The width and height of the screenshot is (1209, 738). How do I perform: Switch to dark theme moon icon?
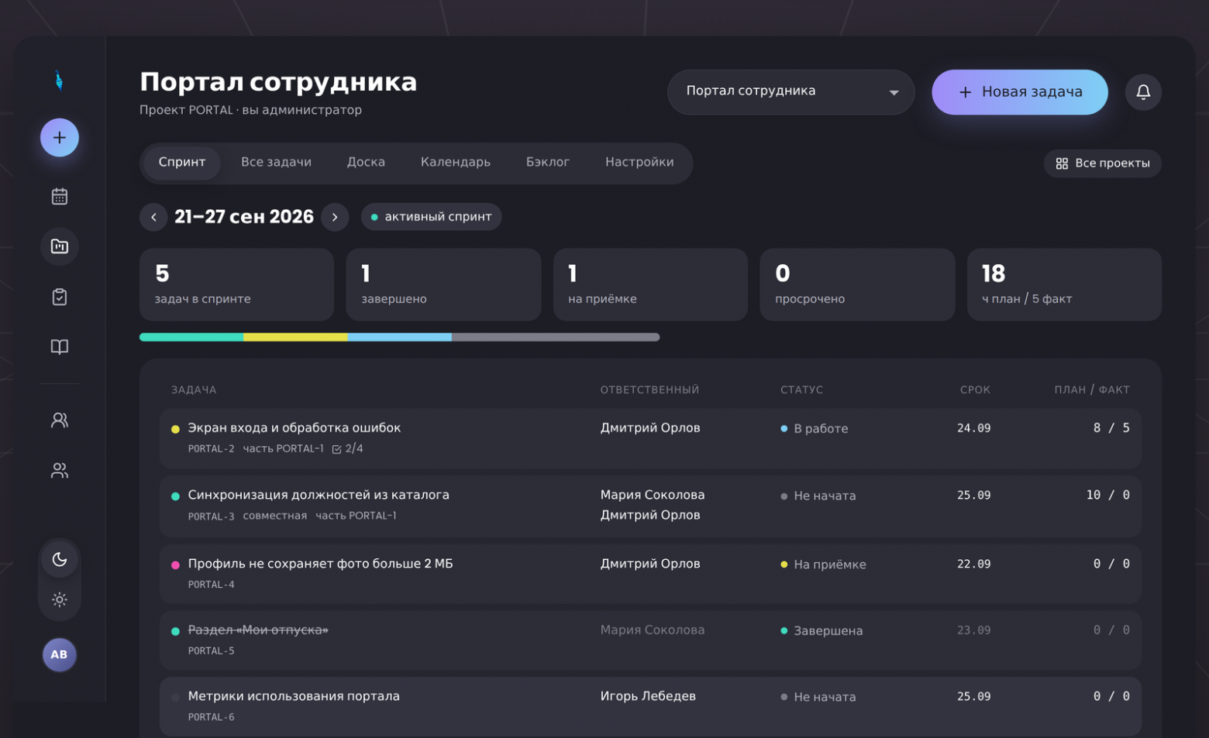60,559
